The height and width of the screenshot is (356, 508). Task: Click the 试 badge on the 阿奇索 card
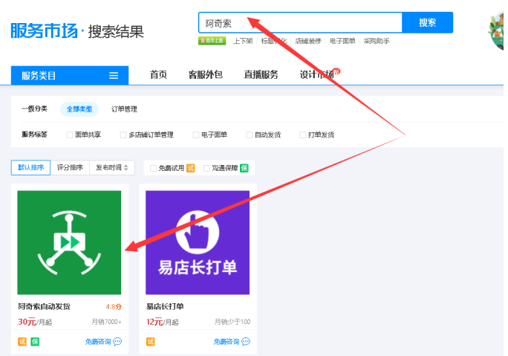pyautogui.click(x=22, y=342)
